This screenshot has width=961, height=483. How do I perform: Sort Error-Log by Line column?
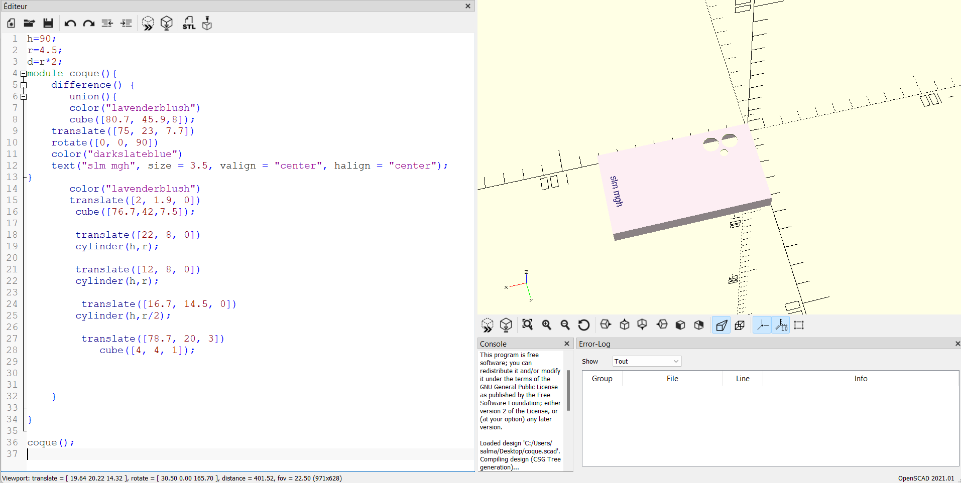click(x=743, y=379)
